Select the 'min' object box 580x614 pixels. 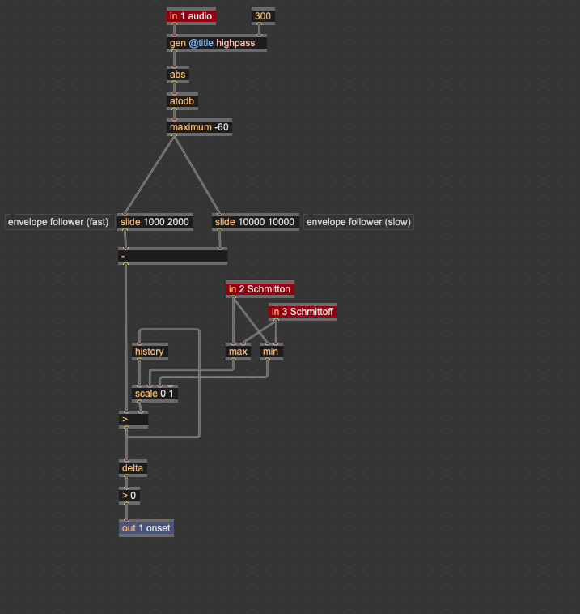[271, 352]
